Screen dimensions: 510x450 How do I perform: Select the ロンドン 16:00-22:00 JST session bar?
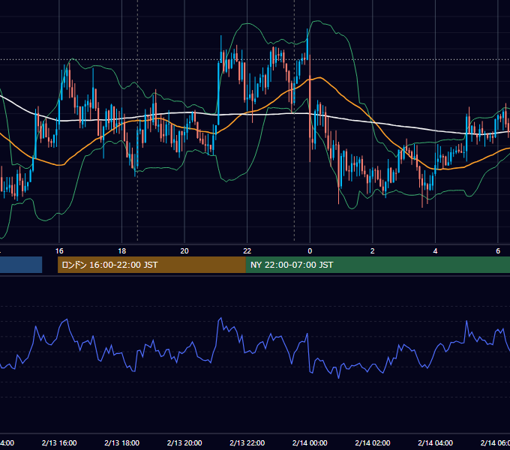[151, 265]
